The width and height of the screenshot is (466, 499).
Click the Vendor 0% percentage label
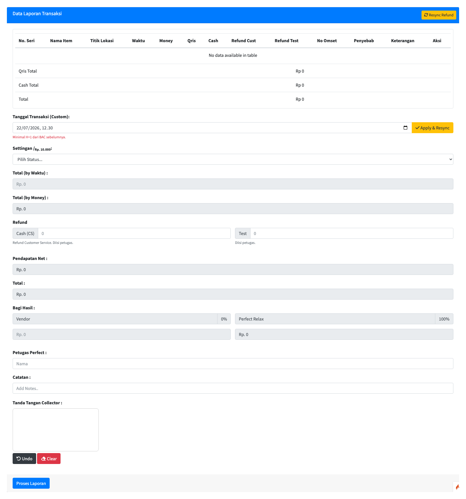(224, 319)
